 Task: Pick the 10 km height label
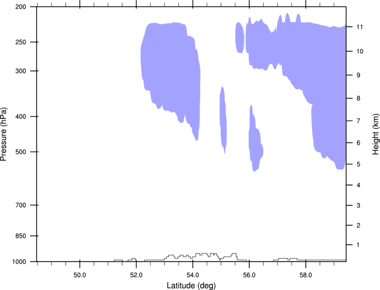pos(360,51)
